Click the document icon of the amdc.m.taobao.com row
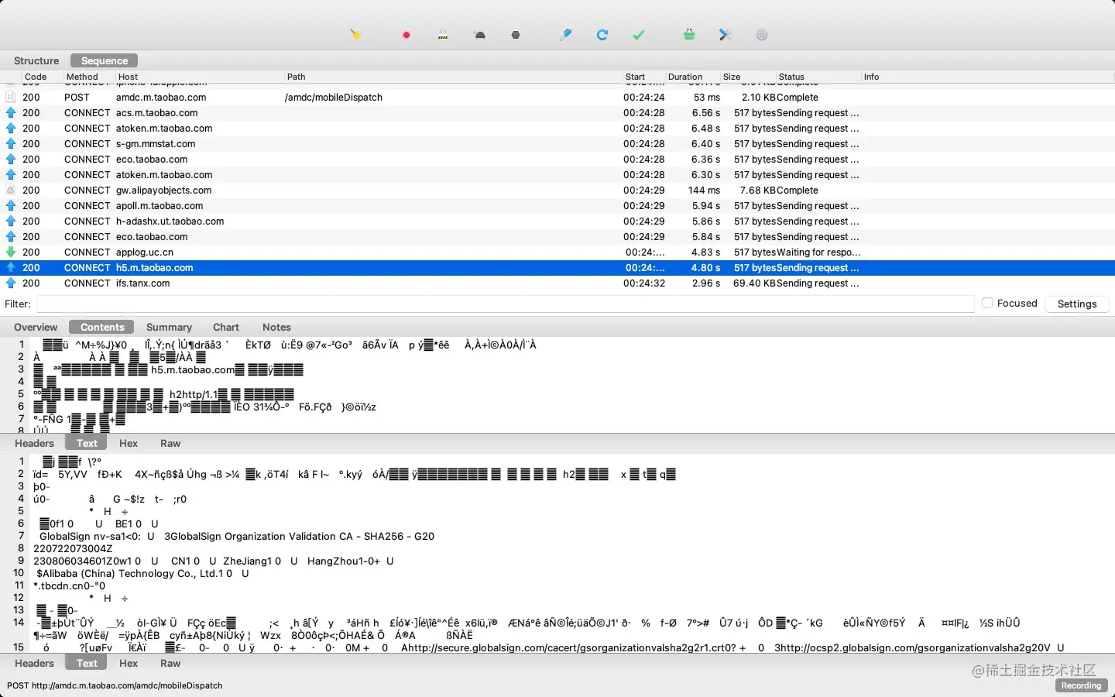This screenshot has height=697, width=1115. [x=11, y=98]
